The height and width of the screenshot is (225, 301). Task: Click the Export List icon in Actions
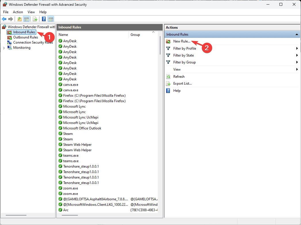point(168,84)
